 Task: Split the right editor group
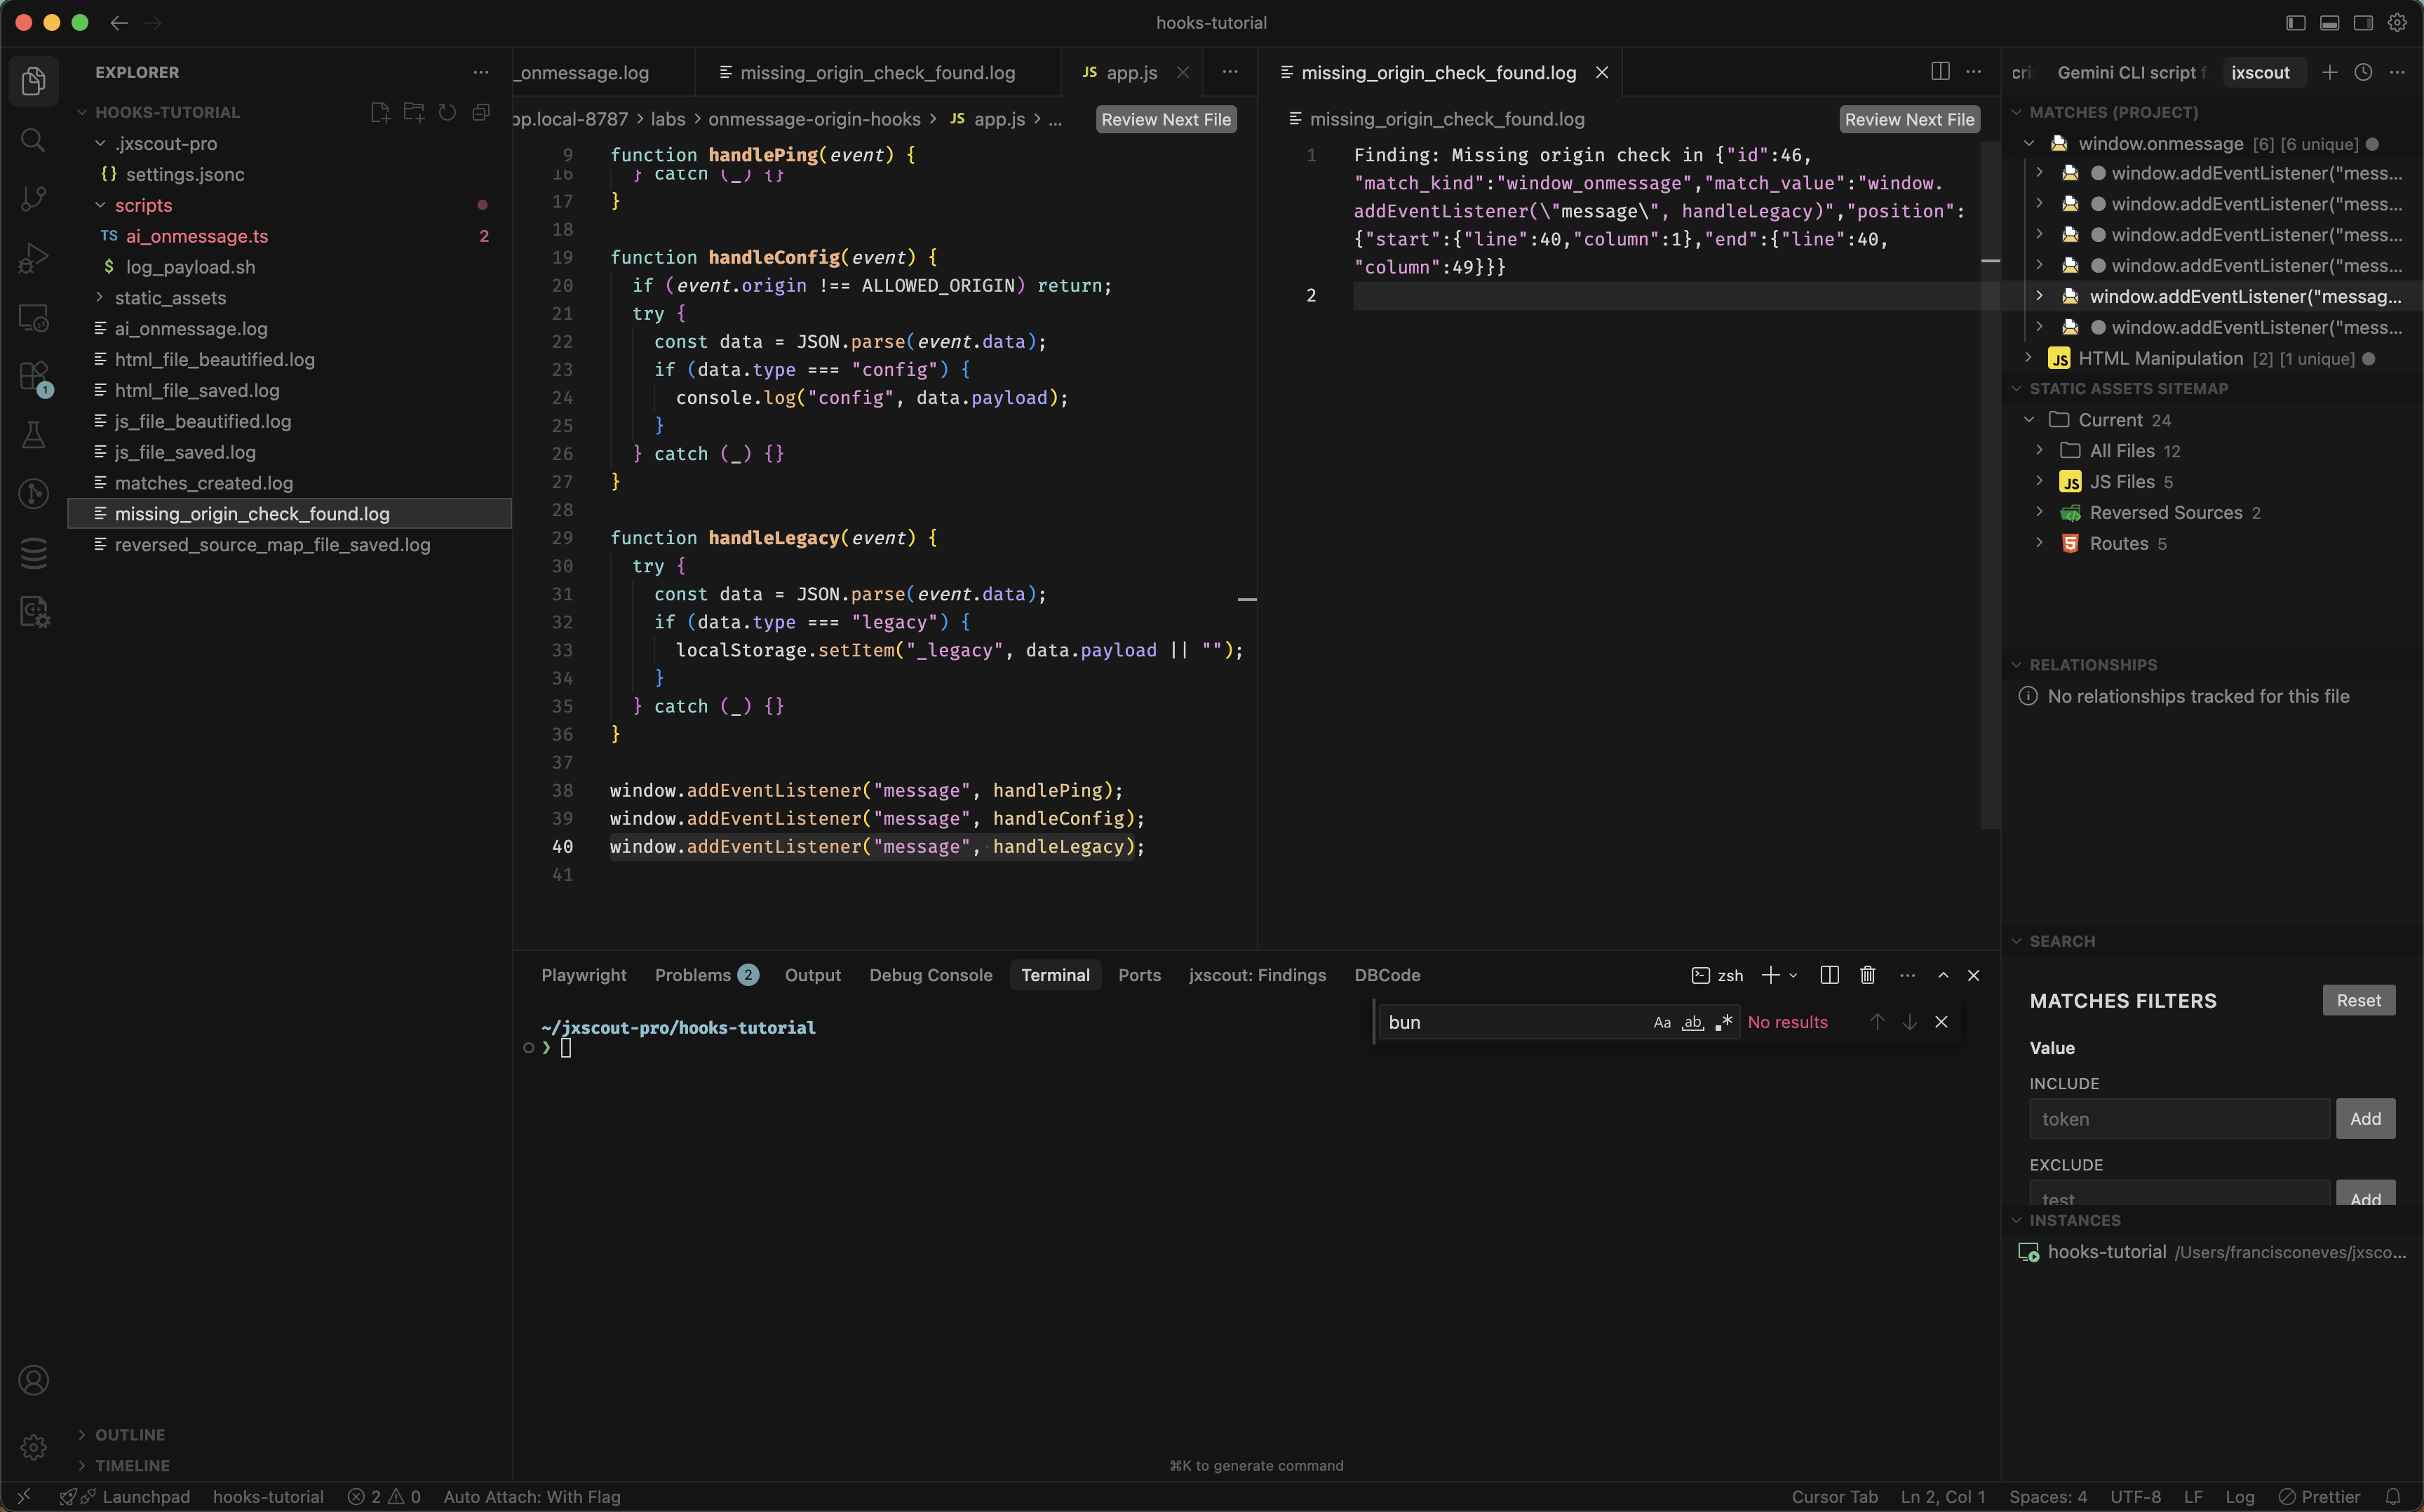point(1940,71)
